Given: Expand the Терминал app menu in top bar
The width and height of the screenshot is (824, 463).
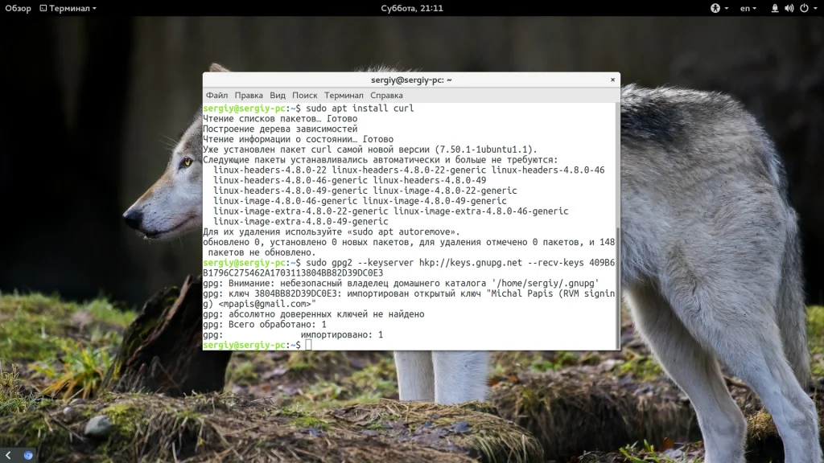Looking at the screenshot, I should tap(68, 8).
